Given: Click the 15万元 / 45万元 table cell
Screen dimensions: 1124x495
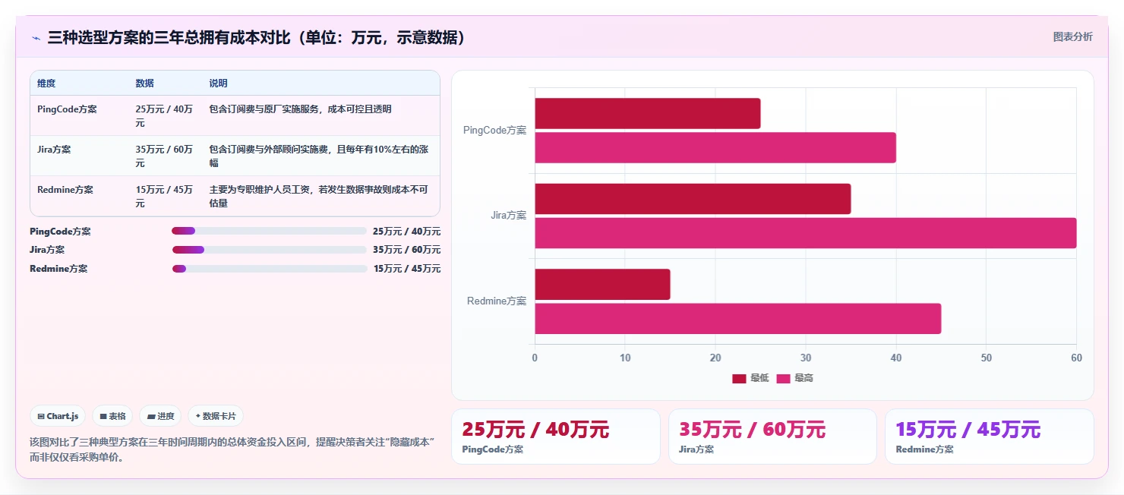Looking at the screenshot, I should coord(164,197).
